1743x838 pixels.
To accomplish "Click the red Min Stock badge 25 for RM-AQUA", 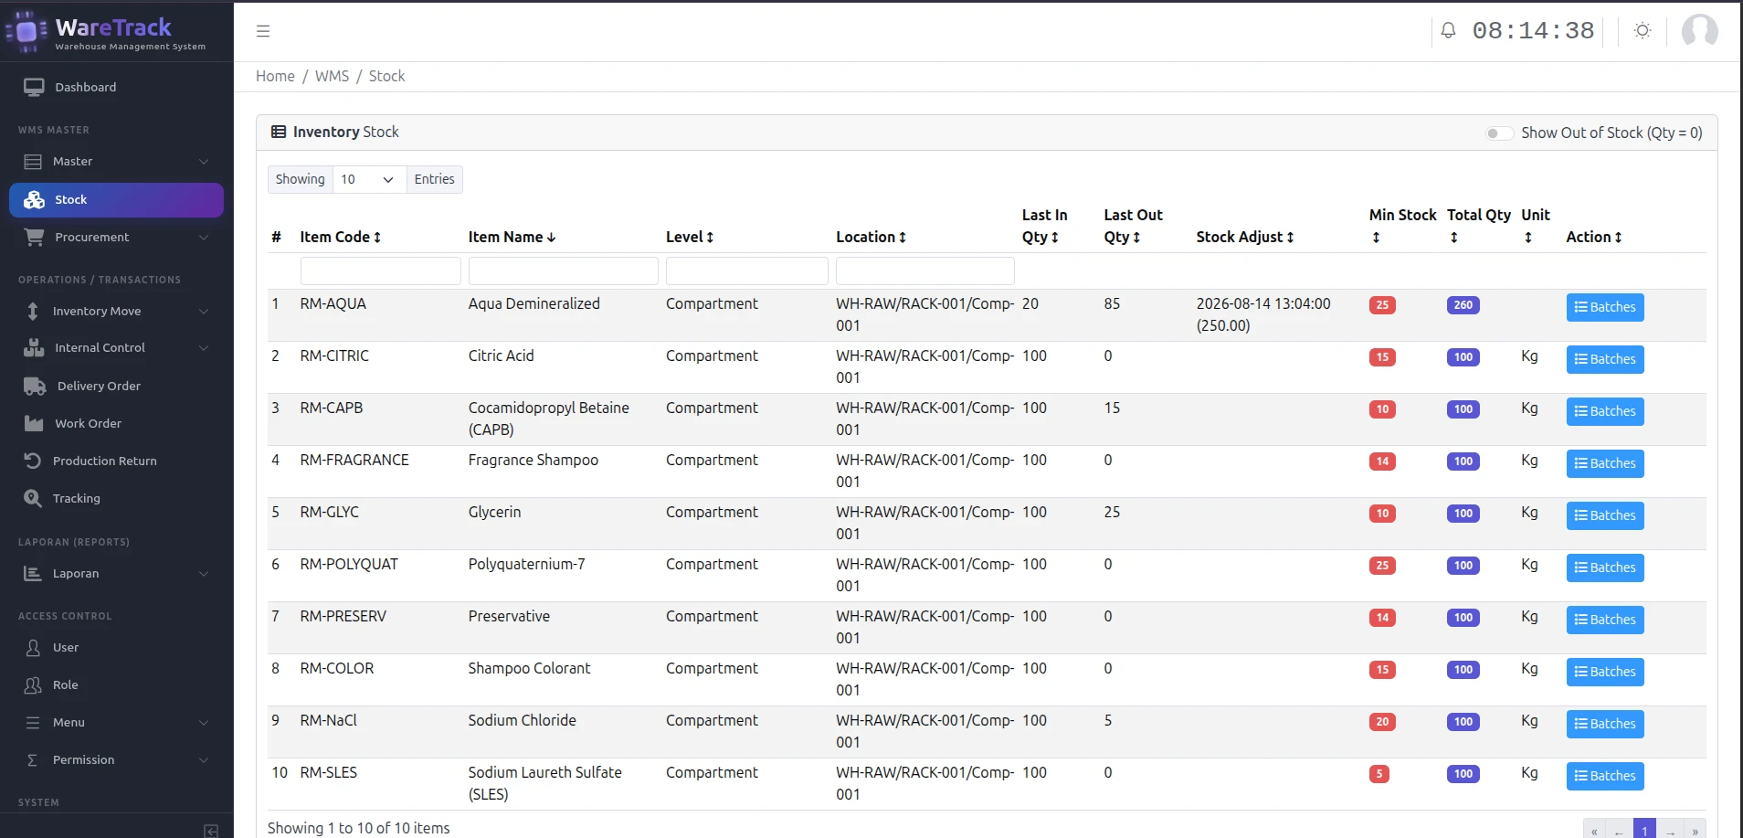I will pyautogui.click(x=1382, y=305).
